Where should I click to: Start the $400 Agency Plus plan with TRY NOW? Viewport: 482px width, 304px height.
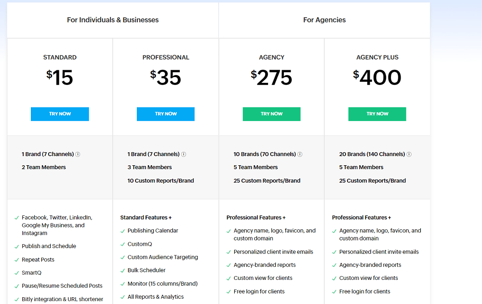click(377, 114)
